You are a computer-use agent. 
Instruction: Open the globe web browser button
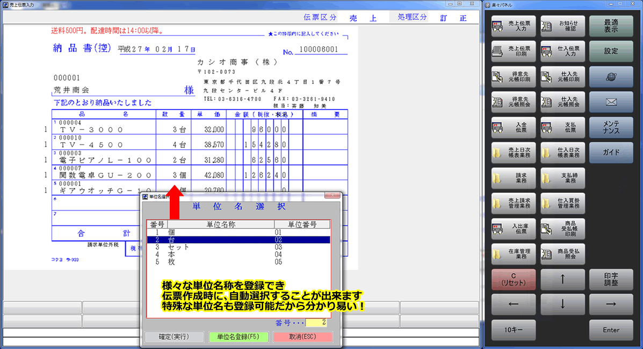tap(611, 77)
